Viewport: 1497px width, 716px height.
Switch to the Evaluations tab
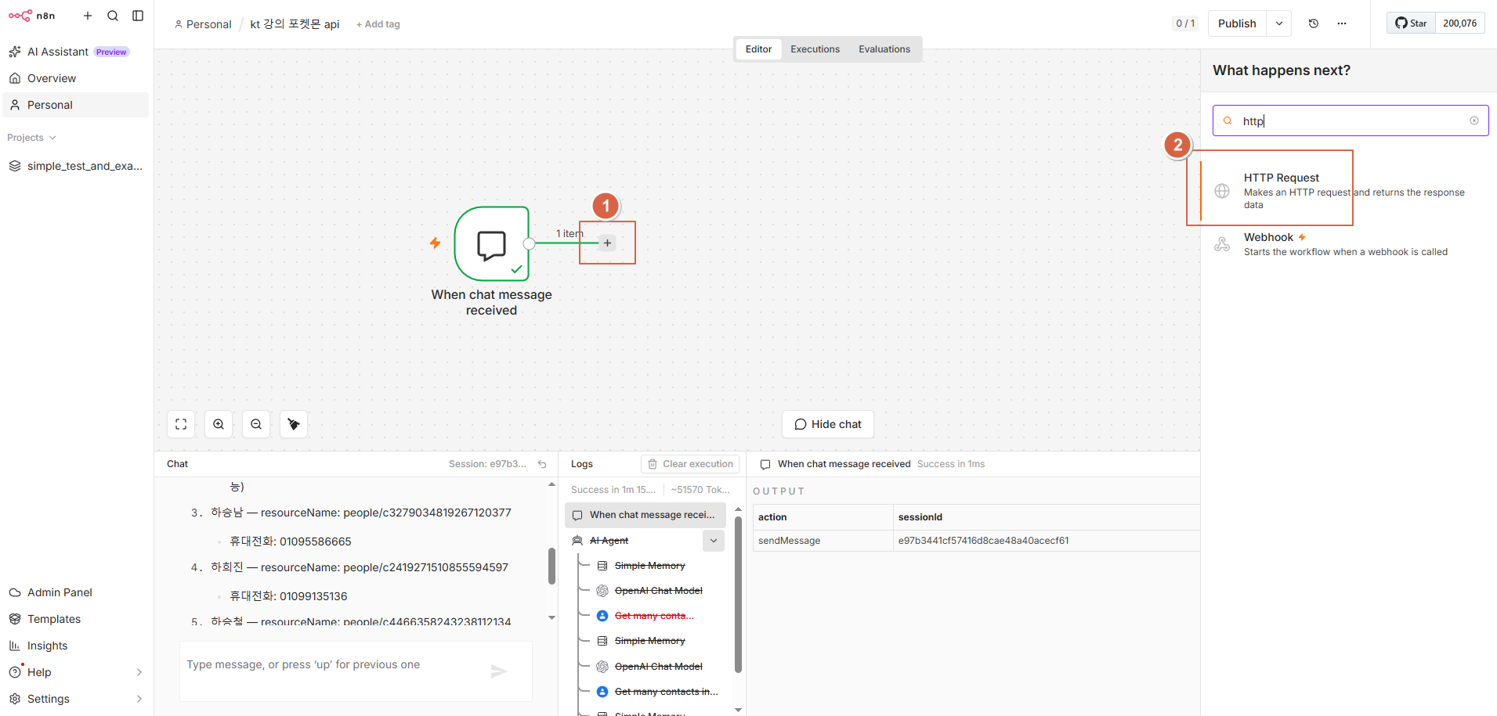884,49
